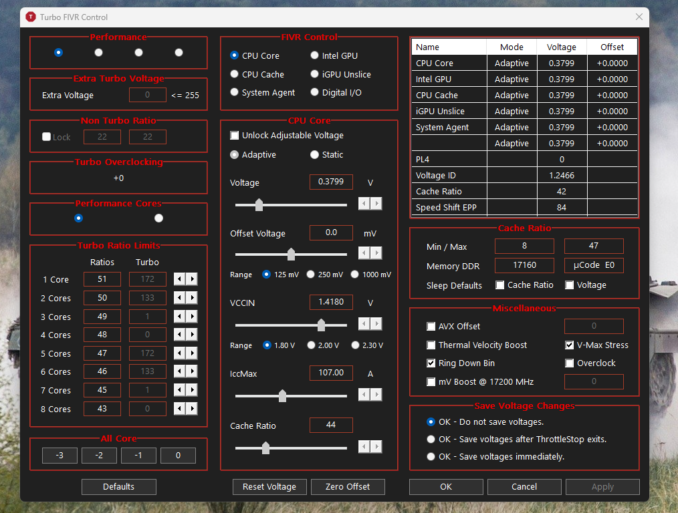Screen dimensions: 678x513
Task: Increase 4 Cores ratio using right arrow
Action: pyautogui.click(x=192, y=335)
